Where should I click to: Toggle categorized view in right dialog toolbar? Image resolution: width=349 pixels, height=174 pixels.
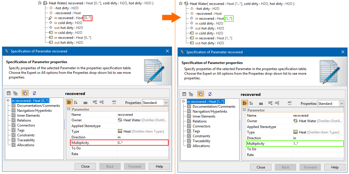245,103
